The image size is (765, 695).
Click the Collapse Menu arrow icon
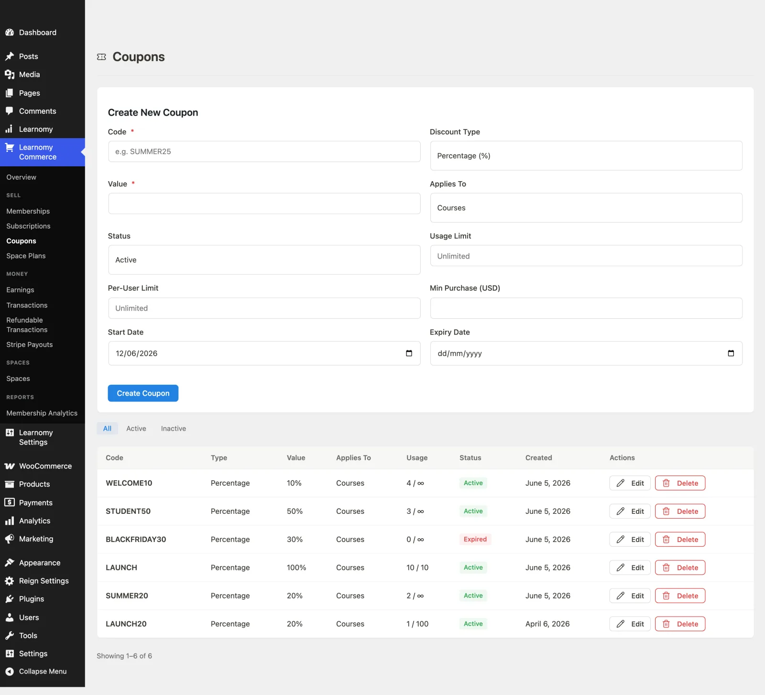10,672
